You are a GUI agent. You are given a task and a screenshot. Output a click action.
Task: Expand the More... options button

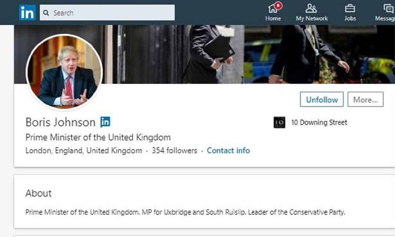click(x=365, y=99)
